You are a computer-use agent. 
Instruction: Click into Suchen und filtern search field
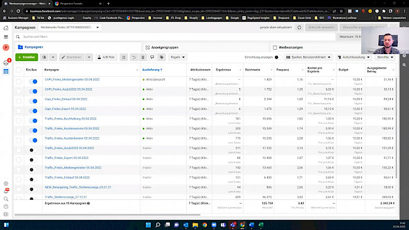point(175,36)
